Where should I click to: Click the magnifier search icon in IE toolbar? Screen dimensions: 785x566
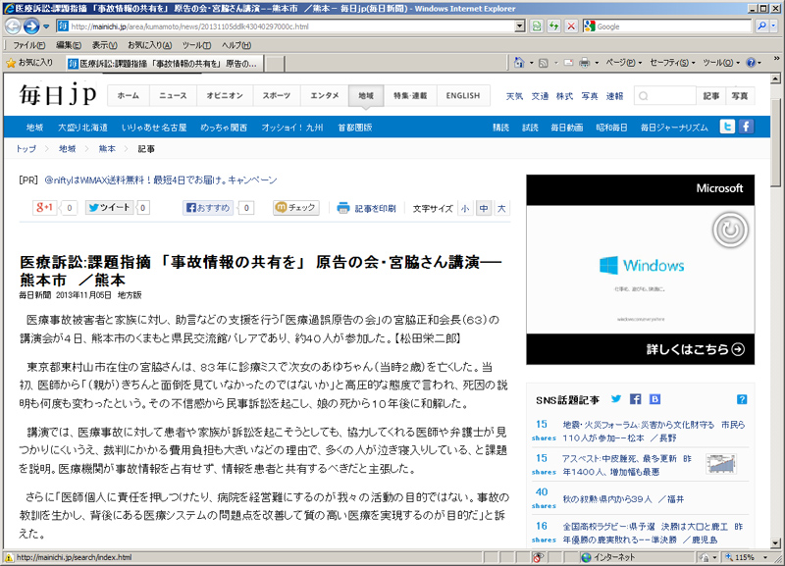click(761, 26)
